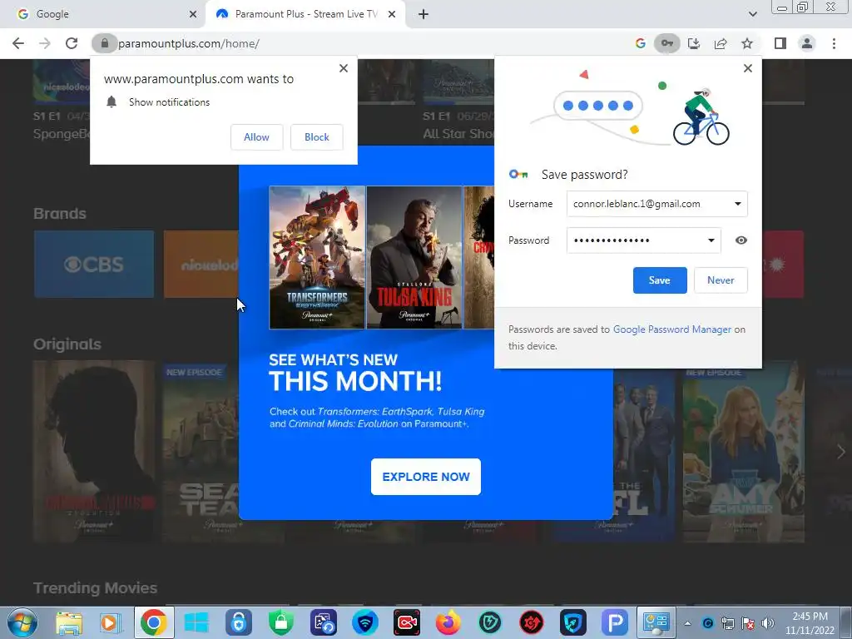This screenshot has height=639, width=852.
Task: Show hidden system tray icons
Action: (x=687, y=623)
